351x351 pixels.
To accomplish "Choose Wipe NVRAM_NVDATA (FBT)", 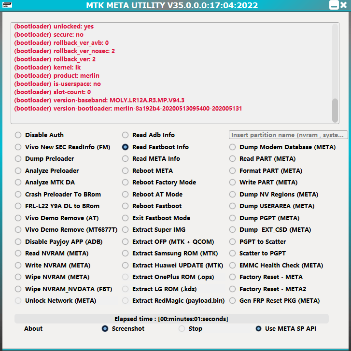I will tap(18, 289).
